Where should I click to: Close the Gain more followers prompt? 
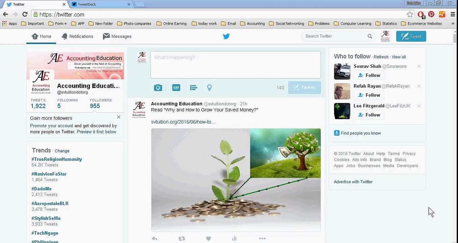click(119, 117)
